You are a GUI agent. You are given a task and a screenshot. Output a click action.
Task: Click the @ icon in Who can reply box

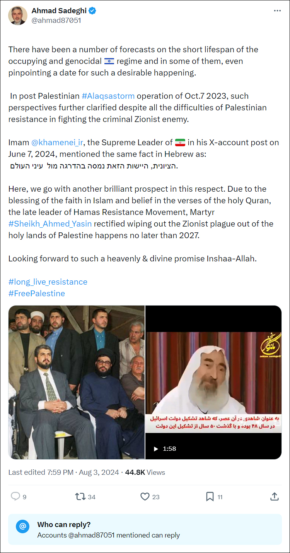23,526
